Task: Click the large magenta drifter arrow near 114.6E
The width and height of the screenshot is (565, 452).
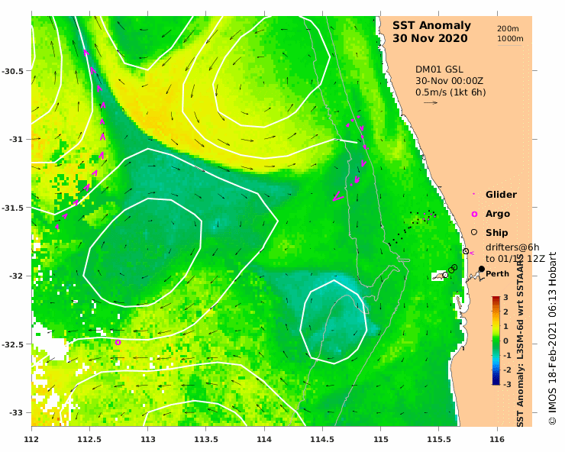Action: point(338,197)
